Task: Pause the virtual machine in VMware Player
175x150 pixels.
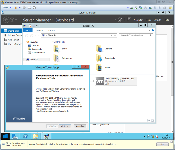Action: [x=16, y=8]
